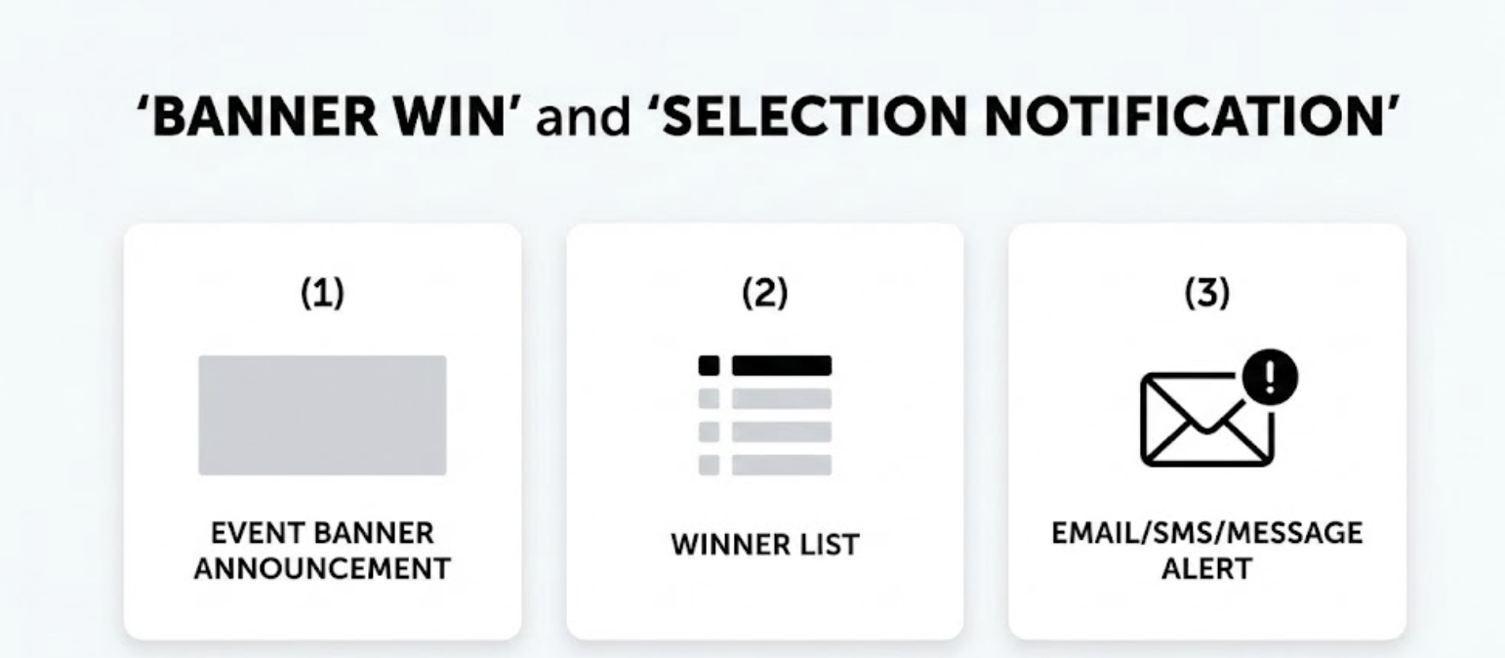Click the black header bar of list icon
This screenshot has height=658, width=1505.
pos(781,366)
